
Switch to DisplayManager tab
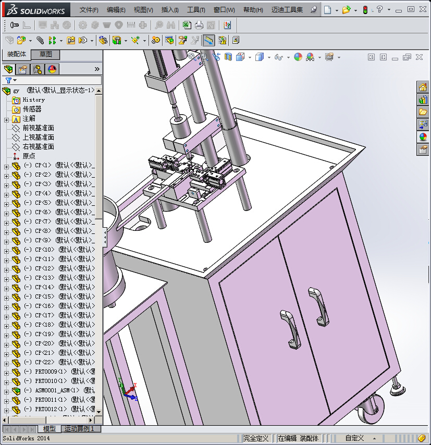[52, 69]
